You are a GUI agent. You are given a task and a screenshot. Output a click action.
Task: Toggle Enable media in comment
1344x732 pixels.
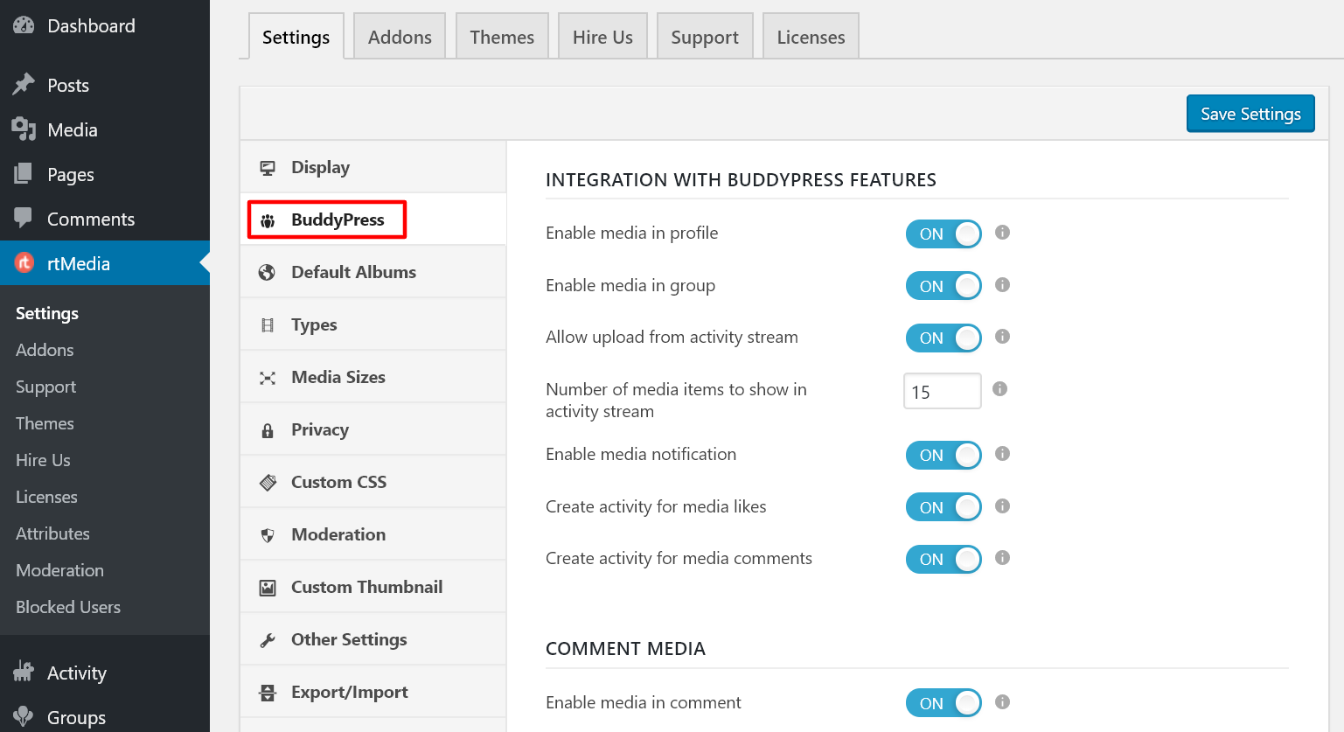944,702
